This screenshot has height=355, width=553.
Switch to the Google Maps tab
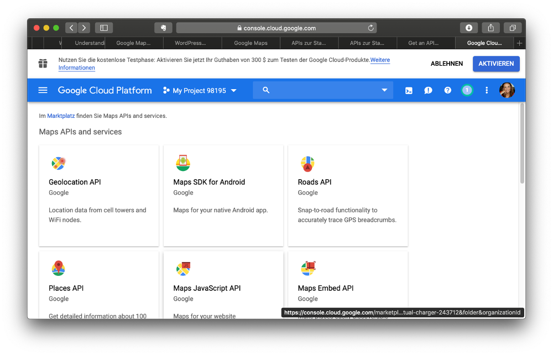point(251,43)
